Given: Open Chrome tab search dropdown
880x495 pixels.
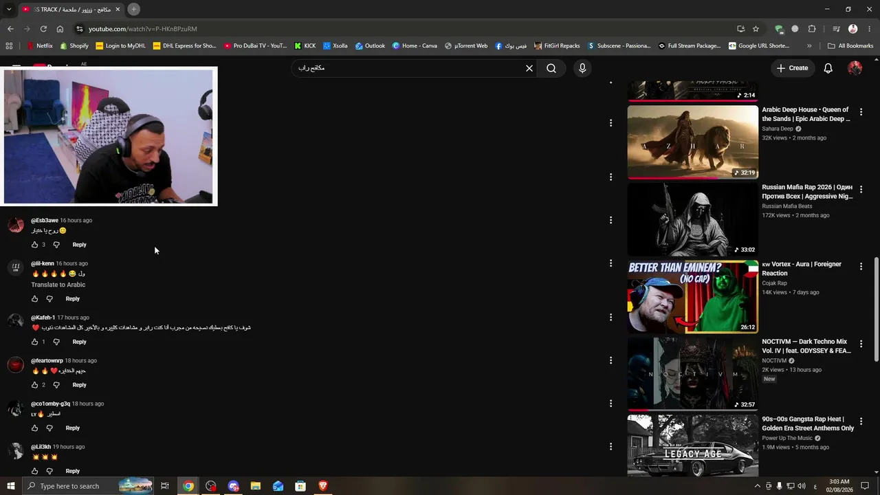Looking at the screenshot, I should click(x=9, y=9).
